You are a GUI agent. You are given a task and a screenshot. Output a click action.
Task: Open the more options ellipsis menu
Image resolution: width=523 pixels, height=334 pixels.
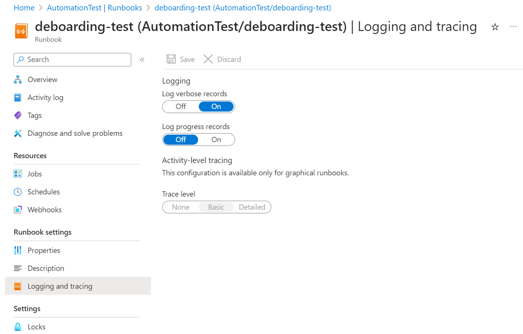pyautogui.click(x=513, y=27)
